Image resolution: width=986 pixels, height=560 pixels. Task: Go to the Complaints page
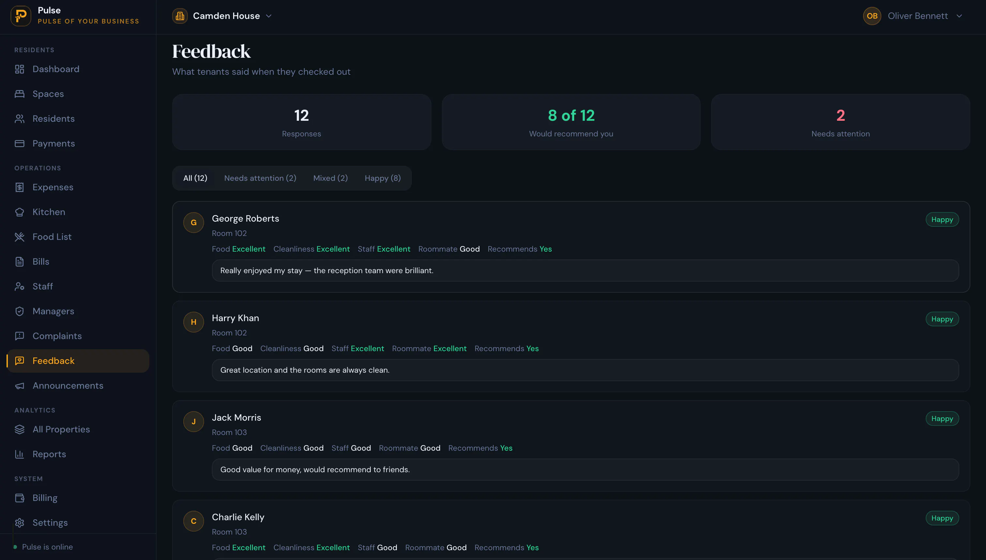(x=78, y=336)
